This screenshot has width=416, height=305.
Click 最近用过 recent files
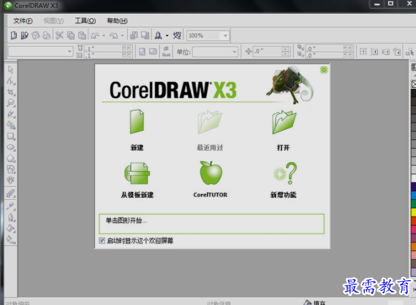[x=209, y=130]
